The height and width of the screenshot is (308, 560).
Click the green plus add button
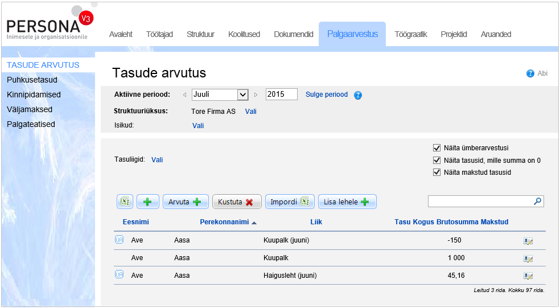click(147, 202)
